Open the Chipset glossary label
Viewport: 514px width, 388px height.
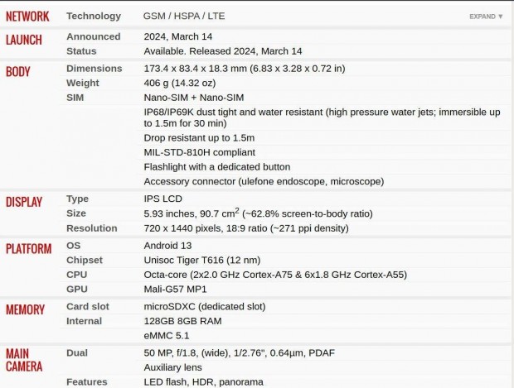(85, 260)
